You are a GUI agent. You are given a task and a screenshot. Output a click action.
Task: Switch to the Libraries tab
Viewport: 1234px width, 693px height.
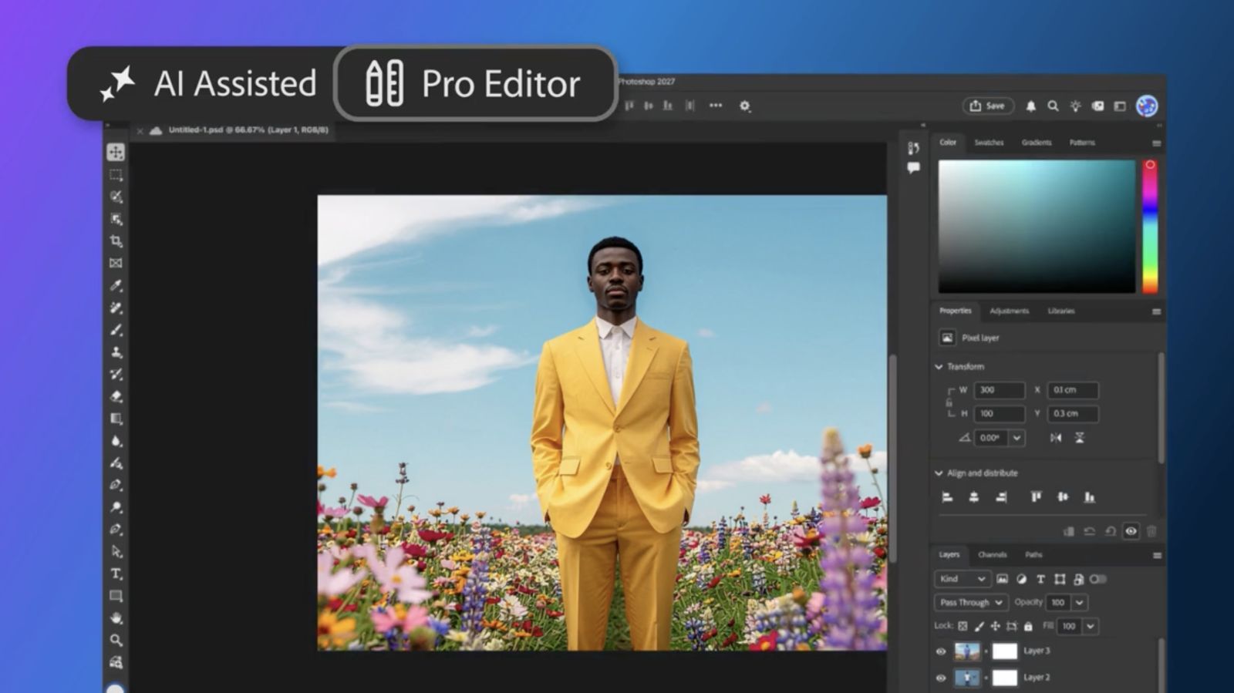point(1061,311)
